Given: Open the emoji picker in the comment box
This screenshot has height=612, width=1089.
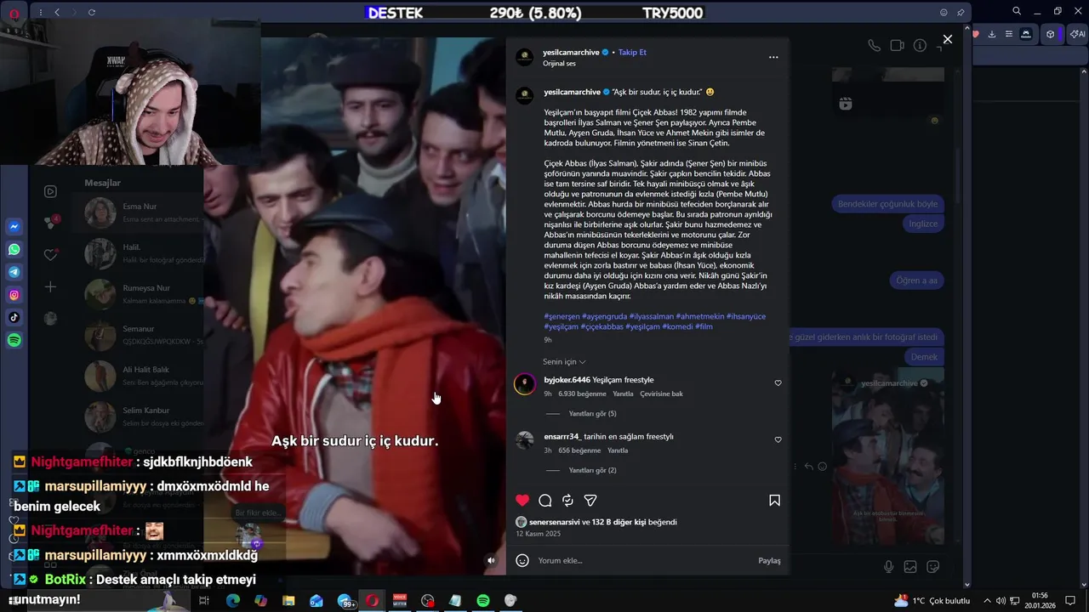Looking at the screenshot, I should 522,560.
